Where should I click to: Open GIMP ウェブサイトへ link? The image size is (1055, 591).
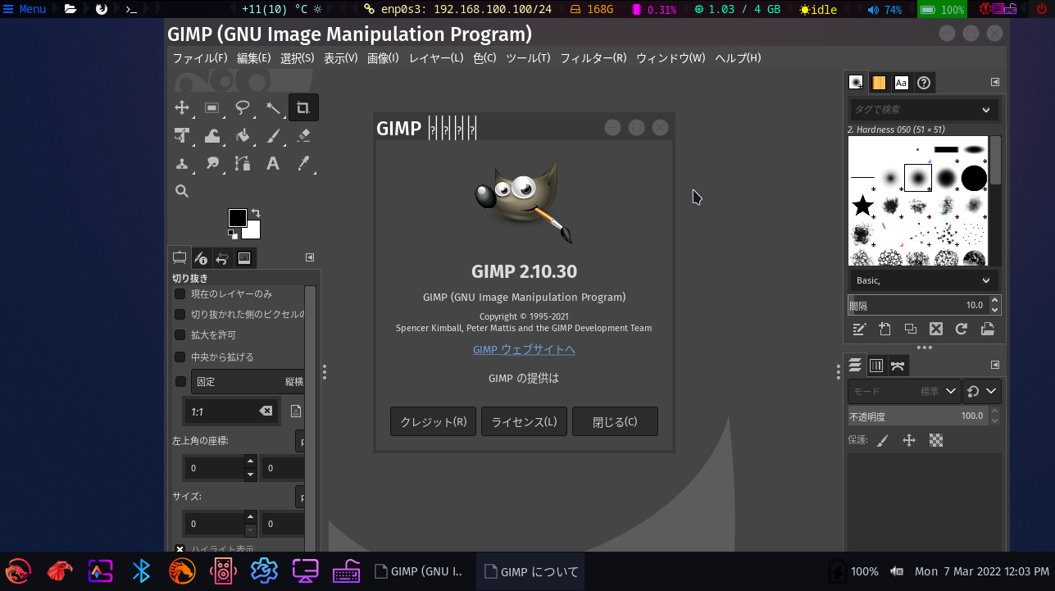point(524,349)
